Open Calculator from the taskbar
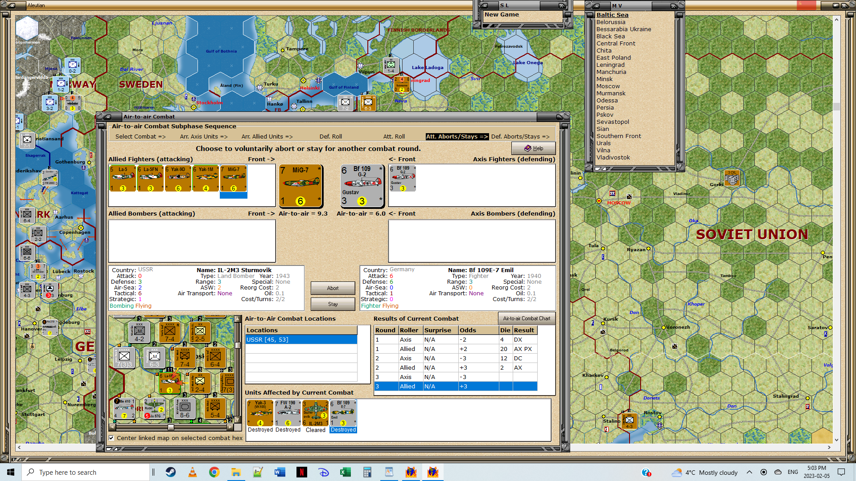This screenshot has height=481, width=856. 367,472
